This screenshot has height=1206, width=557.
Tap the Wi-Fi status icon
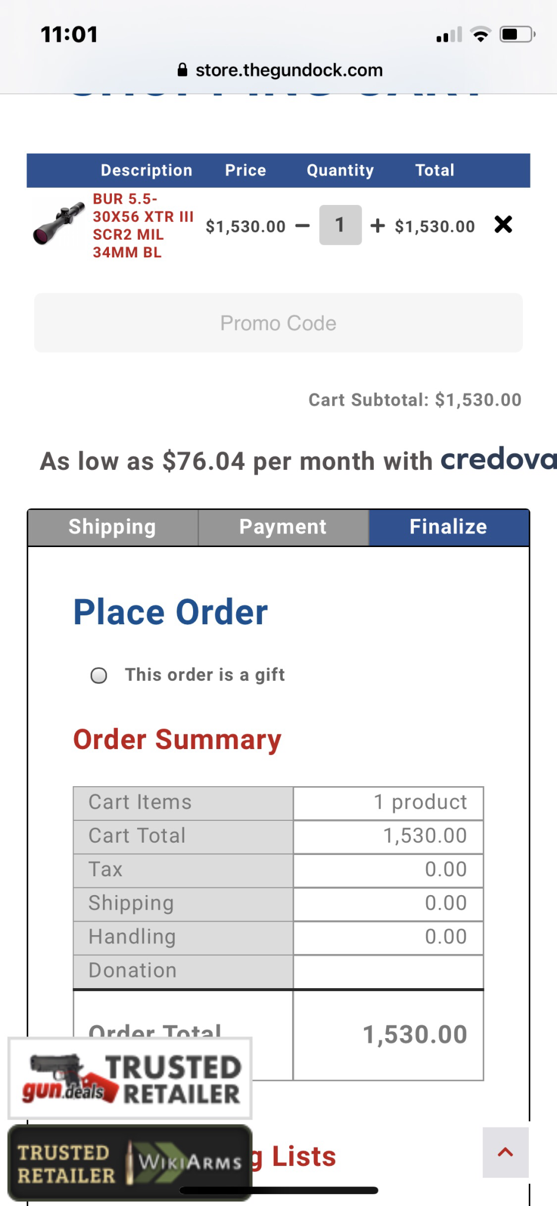[481, 35]
